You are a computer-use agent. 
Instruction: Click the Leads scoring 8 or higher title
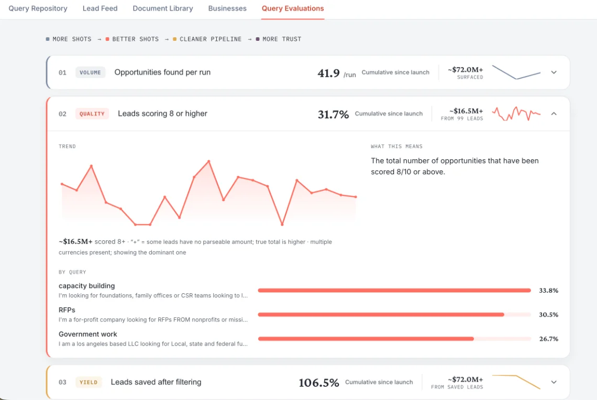162,114
